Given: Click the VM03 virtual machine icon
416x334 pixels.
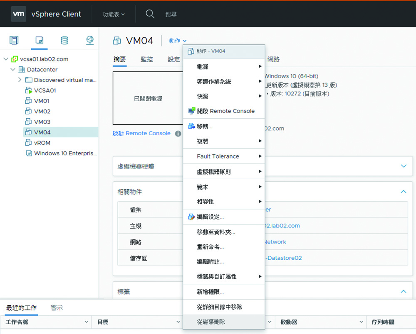Looking at the screenshot, I should 28,122.
